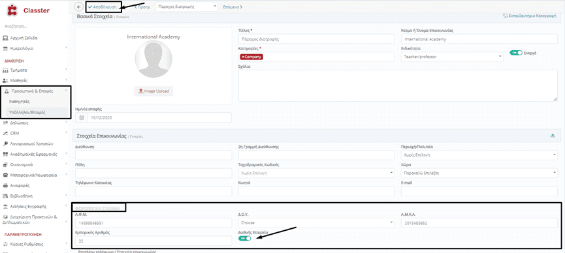Click the CRM sidebar icon
This screenshot has height=253, width=565.
pos(5,133)
